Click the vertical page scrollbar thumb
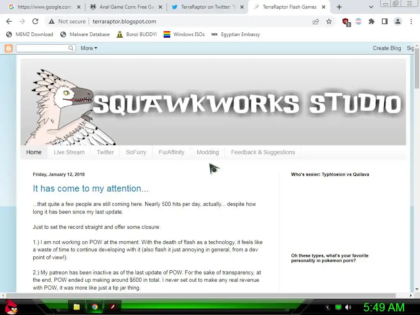The height and width of the screenshot is (315, 420). 417,68
